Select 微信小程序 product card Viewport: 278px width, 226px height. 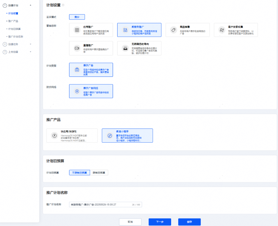(127, 136)
